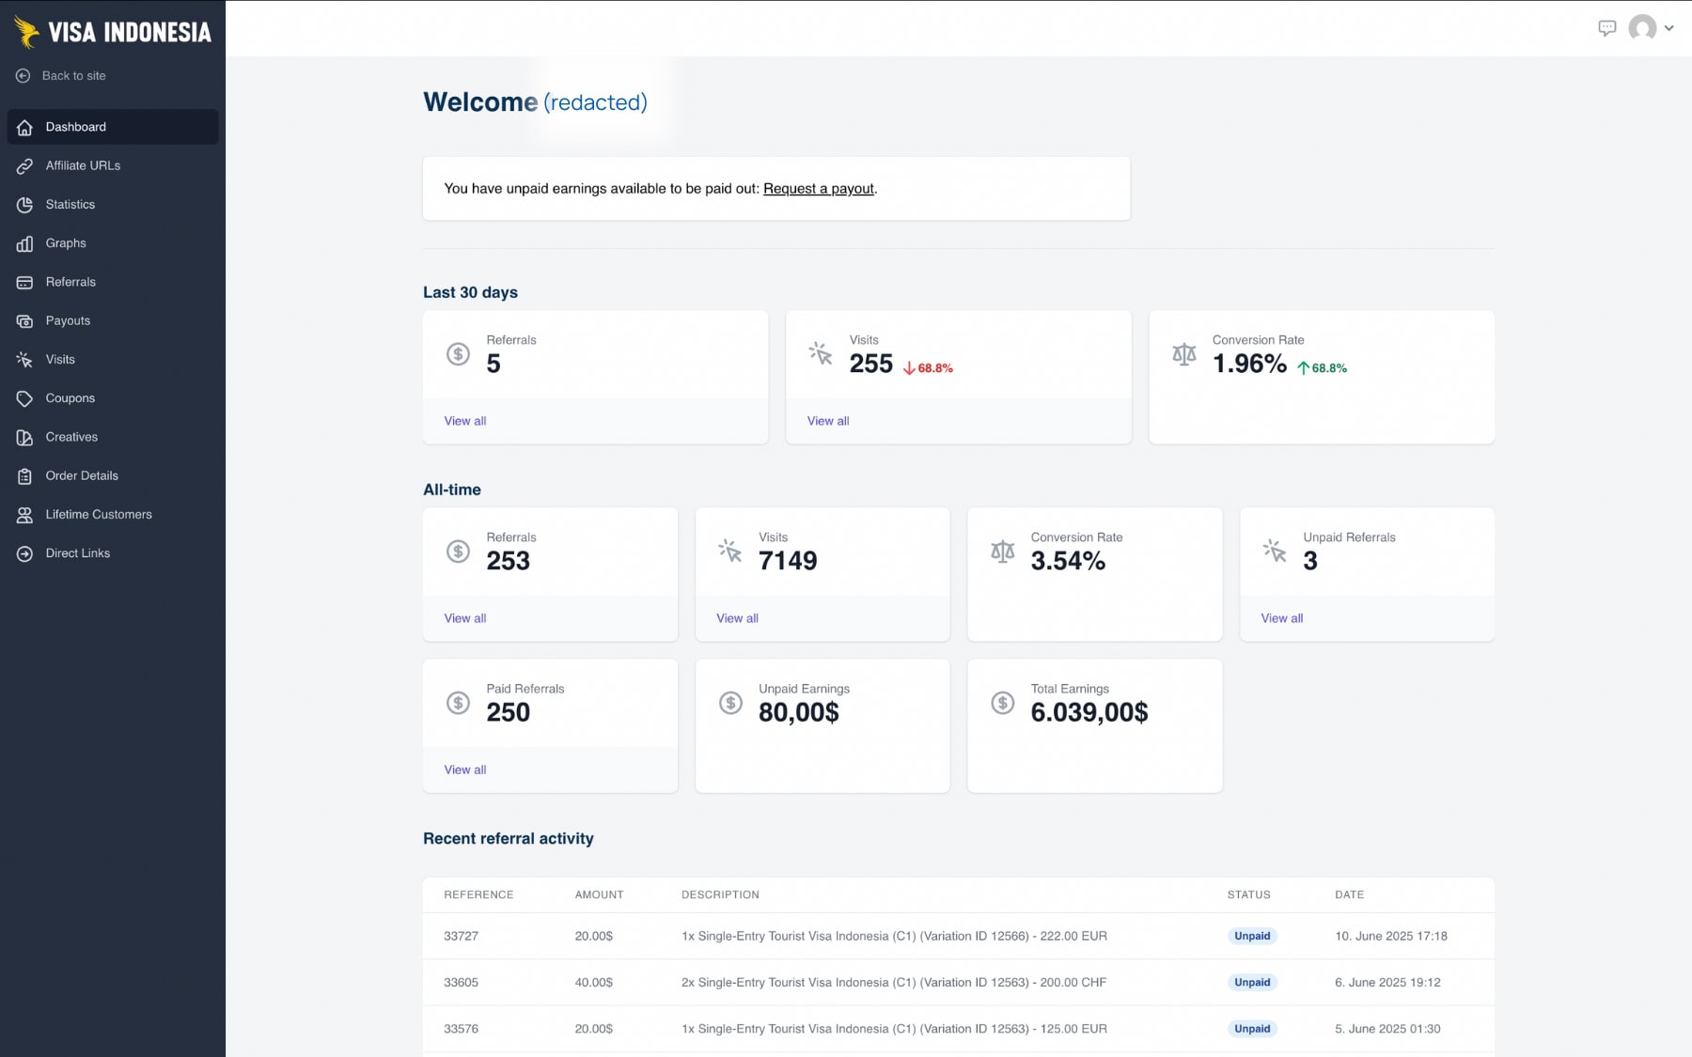This screenshot has height=1057, width=1692.
Task: Open the Order Details menu item
Action: point(82,475)
